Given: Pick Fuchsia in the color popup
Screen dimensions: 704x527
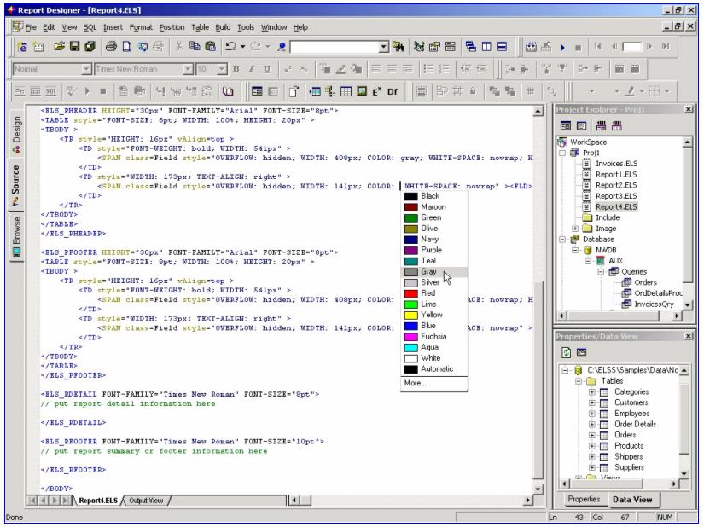Looking at the screenshot, I should [x=434, y=336].
